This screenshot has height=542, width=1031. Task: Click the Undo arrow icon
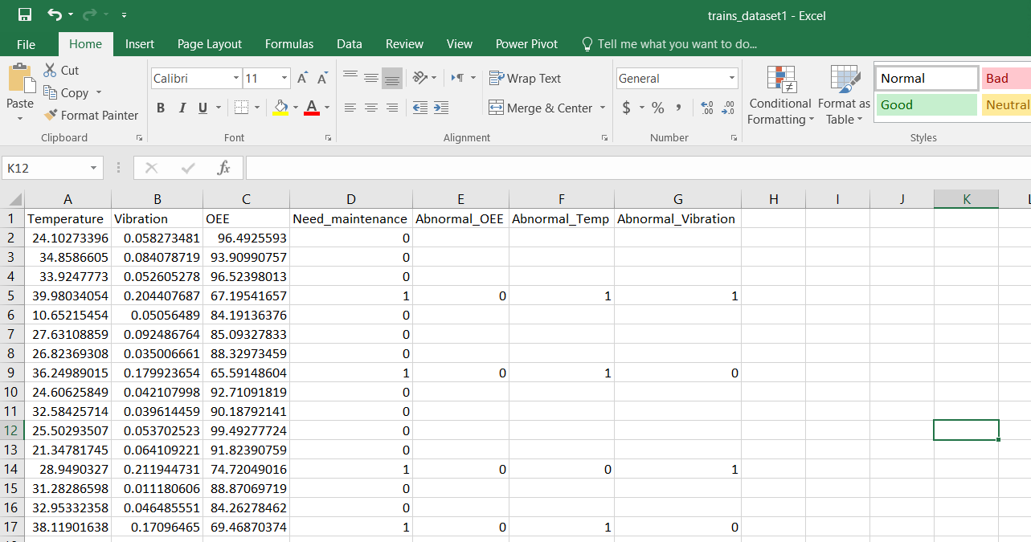[54, 15]
